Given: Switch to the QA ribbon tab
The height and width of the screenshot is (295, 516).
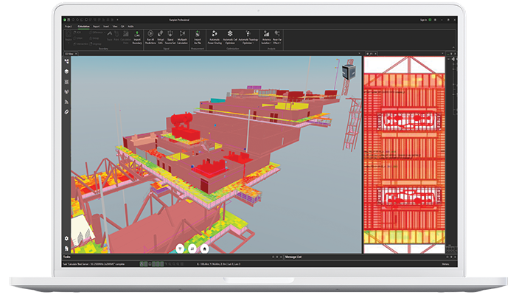Looking at the screenshot, I should (x=122, y=27).
